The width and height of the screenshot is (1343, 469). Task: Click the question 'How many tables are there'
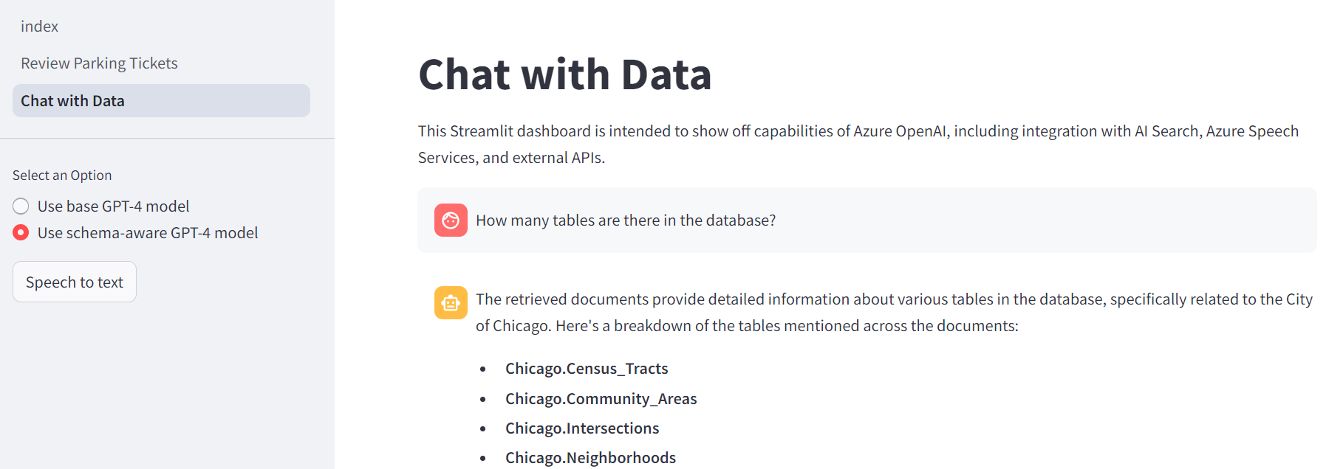tap(625, 220)
